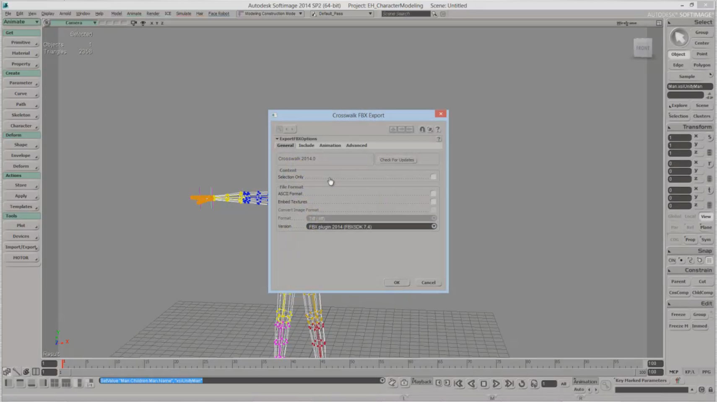Click the toolbox icon next to the script editor icon
This screenshot has width=717, height=402.
tap(404, 383)
